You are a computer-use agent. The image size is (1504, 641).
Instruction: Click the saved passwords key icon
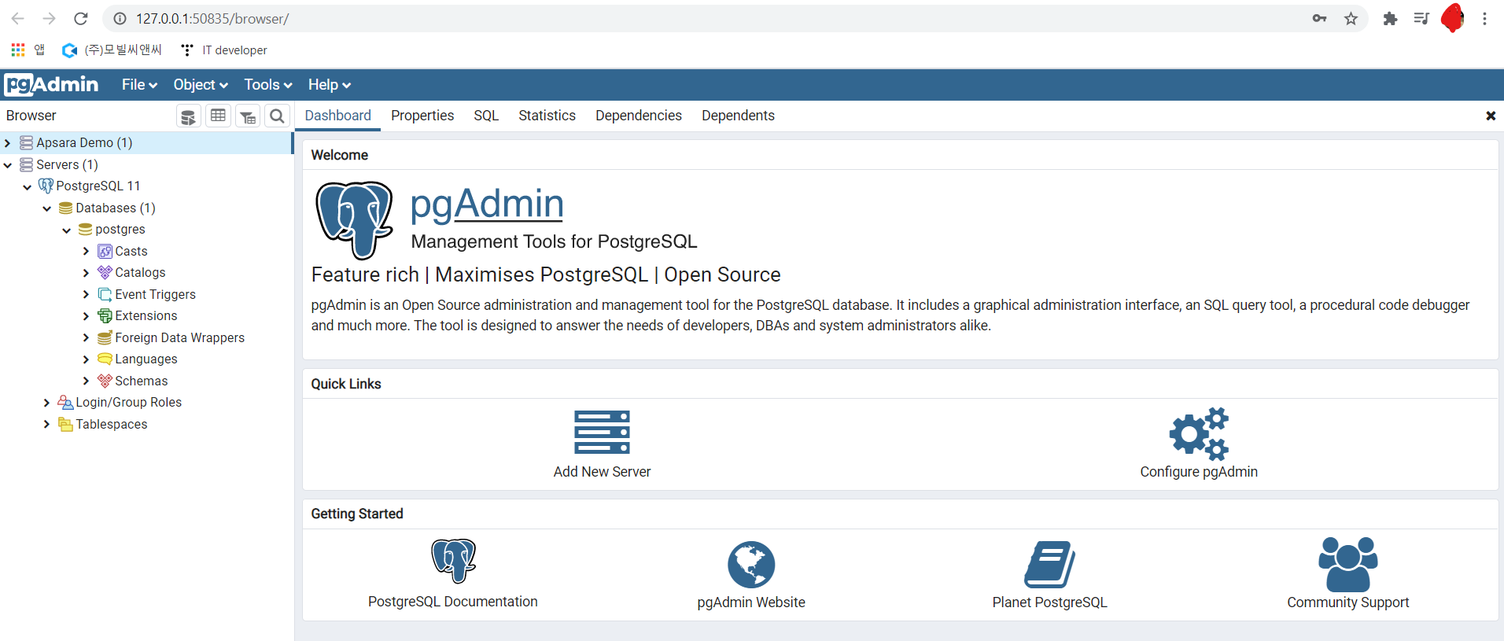(x=1319, y=18)
